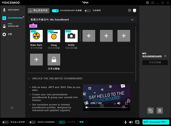Click the video progress bar

(x=103, y=108)
